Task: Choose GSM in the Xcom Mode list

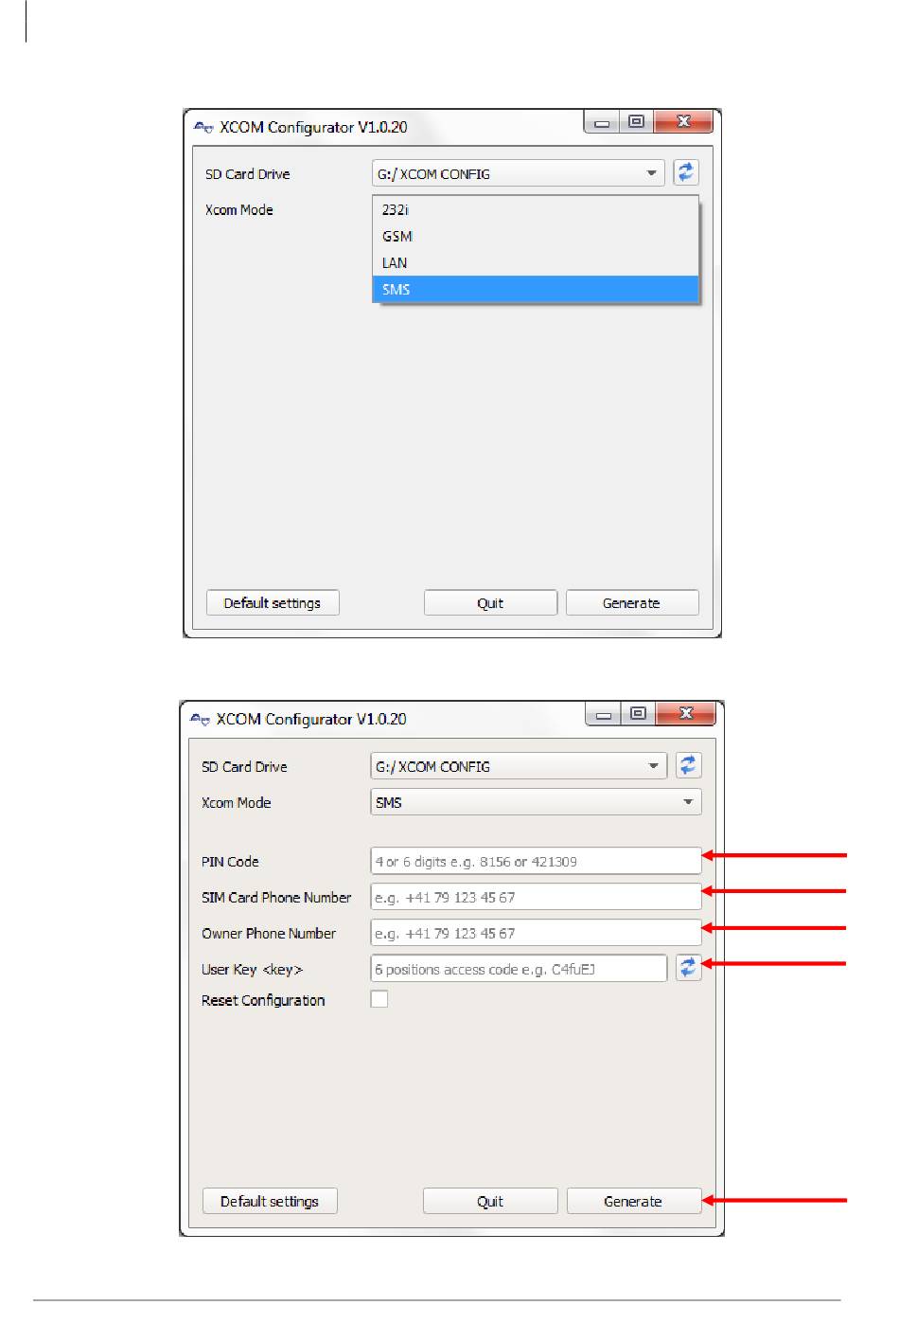Action: [x=536, y=237]
